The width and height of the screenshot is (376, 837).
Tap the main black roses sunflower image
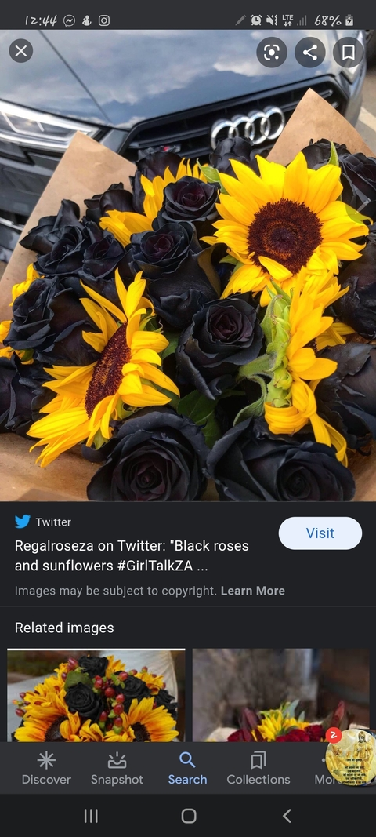188,265
